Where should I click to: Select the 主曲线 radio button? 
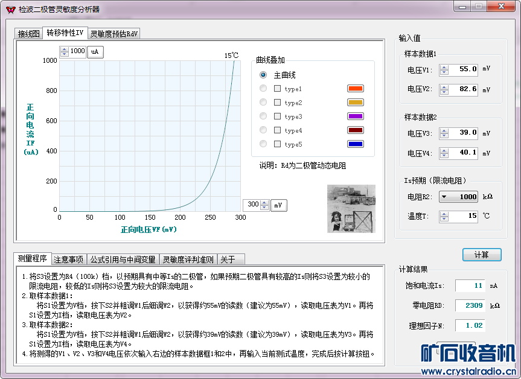(x=263, y=75)
